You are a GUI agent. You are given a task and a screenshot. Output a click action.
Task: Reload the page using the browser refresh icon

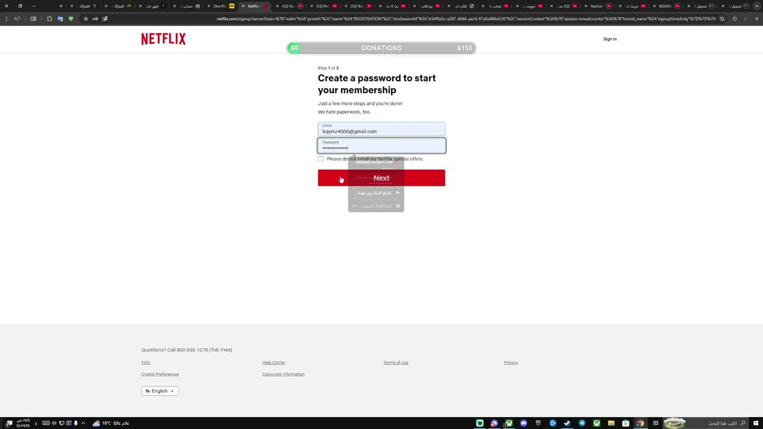(734, 18)
